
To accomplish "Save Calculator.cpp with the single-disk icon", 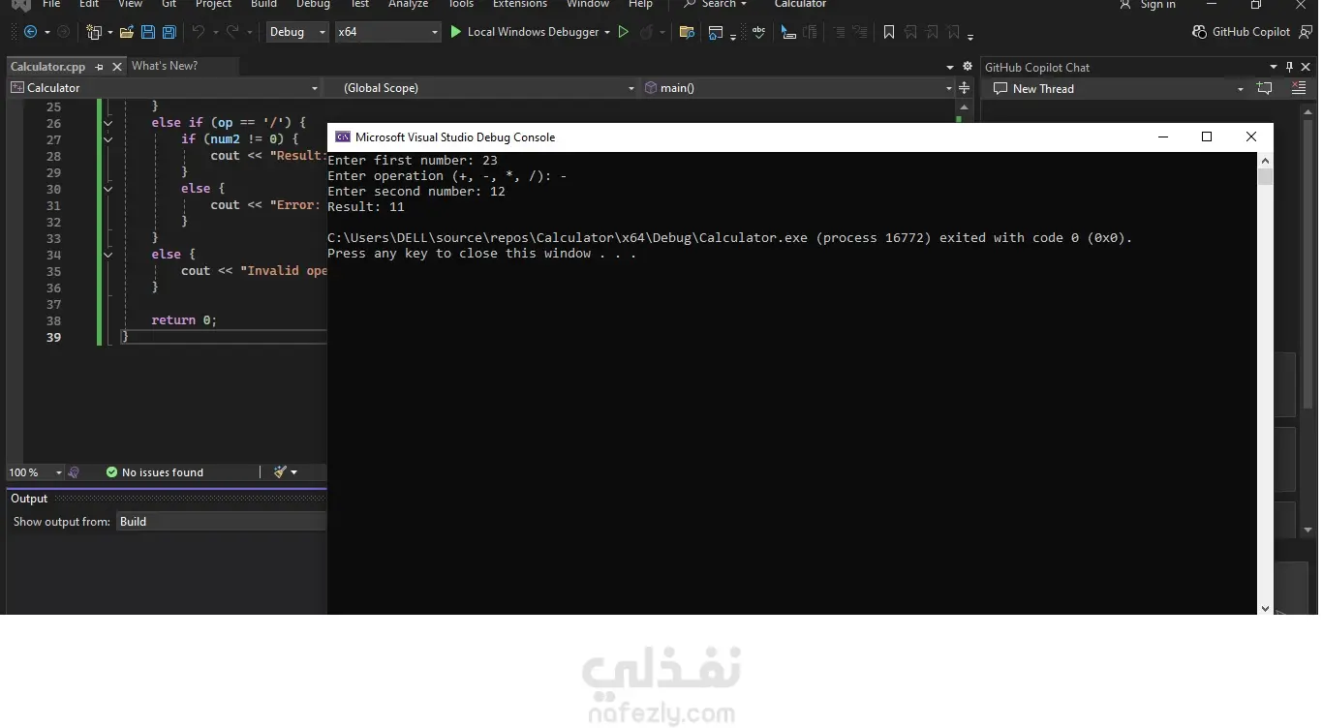I will [148, 32].
